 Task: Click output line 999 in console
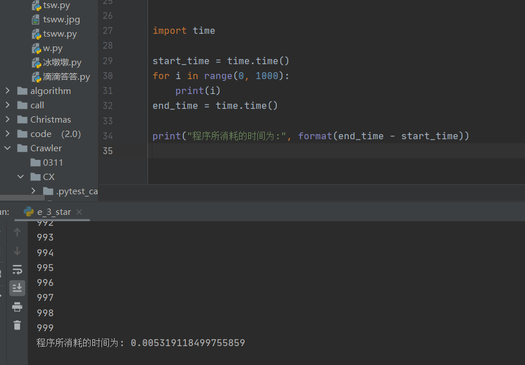[45, 328]
